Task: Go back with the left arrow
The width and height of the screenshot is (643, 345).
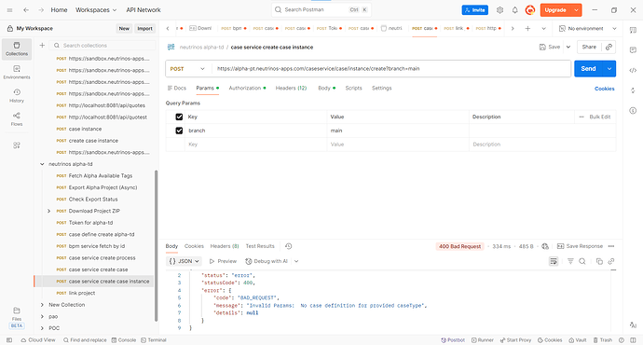Action: pyautogui.click(x=26, y=10)
